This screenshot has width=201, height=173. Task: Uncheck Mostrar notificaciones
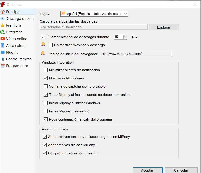[x=46, y=78]
